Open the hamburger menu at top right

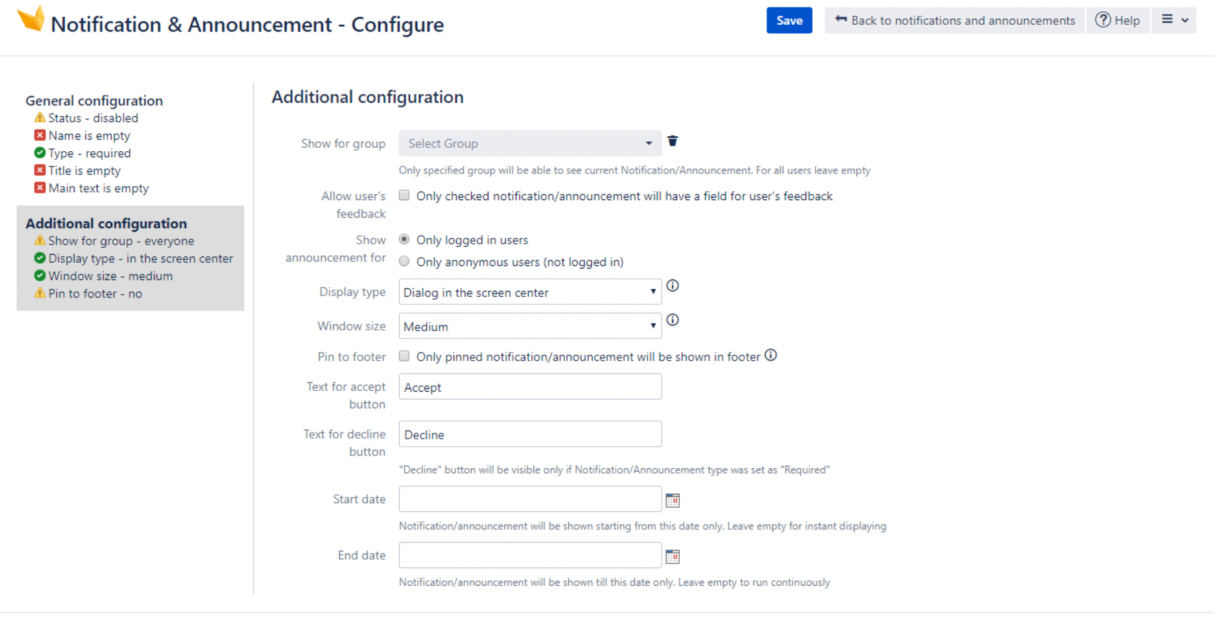click(x=1174, y=20)
